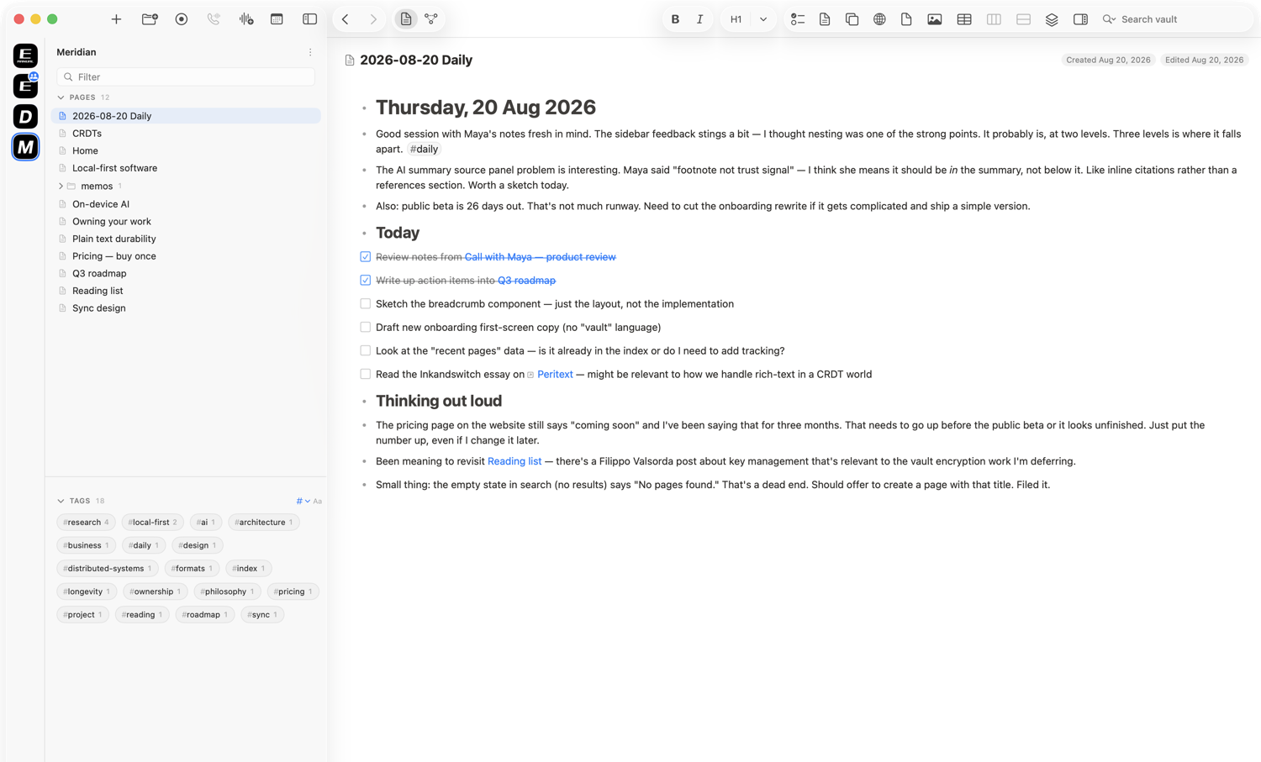Click the audio waveform add icon
Image resolution: width=1261 pixels, height=762 pixels.
tap(245, 19)
